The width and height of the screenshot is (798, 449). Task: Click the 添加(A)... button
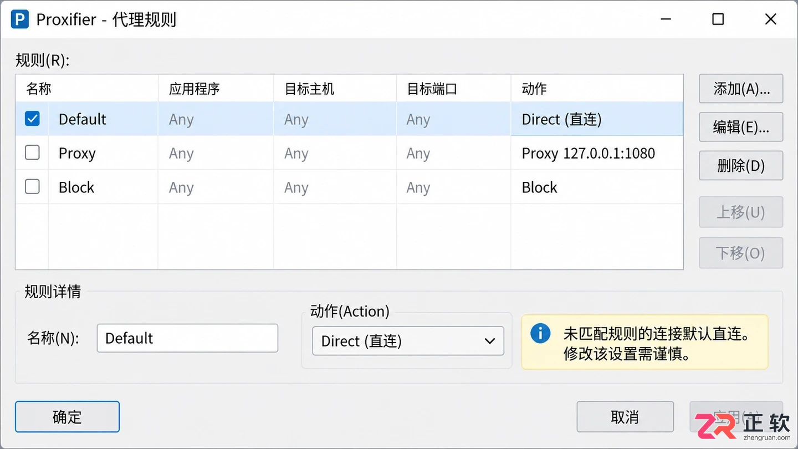741,89
